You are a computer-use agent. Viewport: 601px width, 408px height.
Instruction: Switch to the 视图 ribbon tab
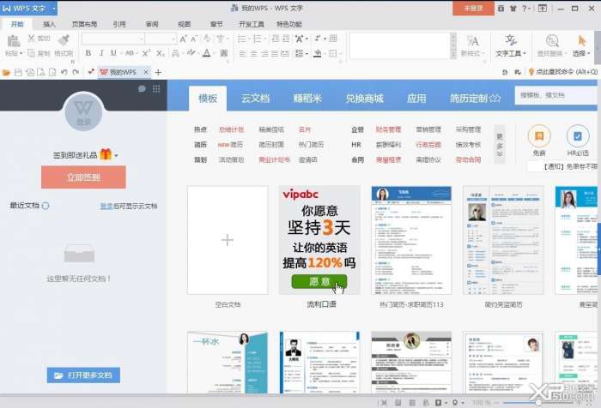[184, 24]
